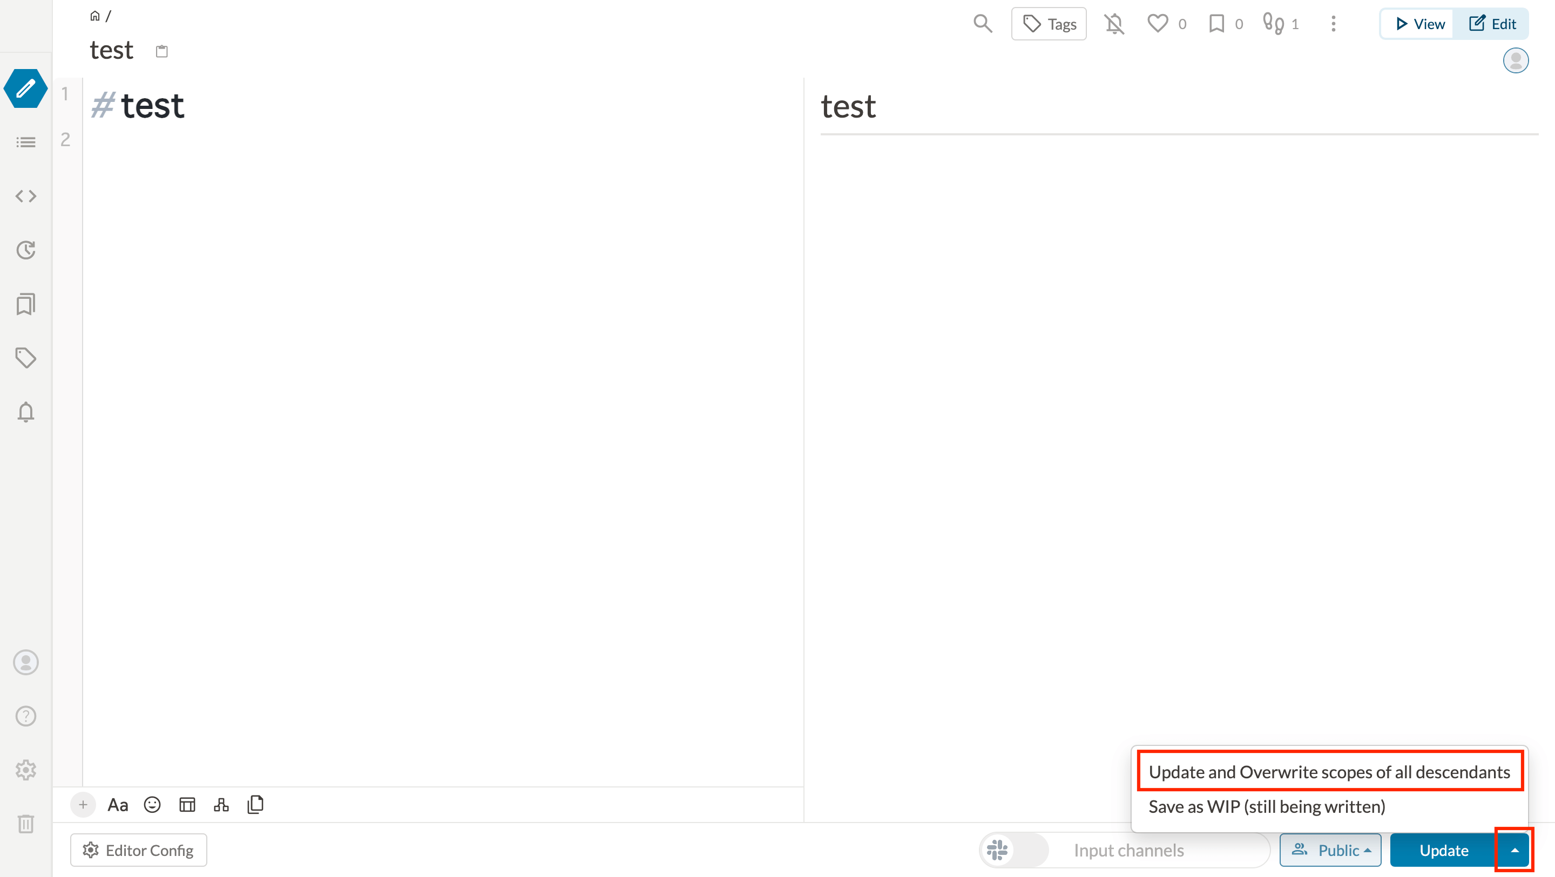Open emoji picker in editor toolbar
Viewport: 1555px width, 877px height.
pyautogui.click(x=152, y=805)
